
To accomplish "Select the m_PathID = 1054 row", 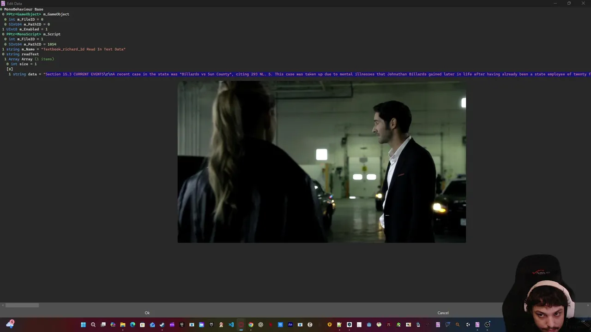I will coord(30,44).
